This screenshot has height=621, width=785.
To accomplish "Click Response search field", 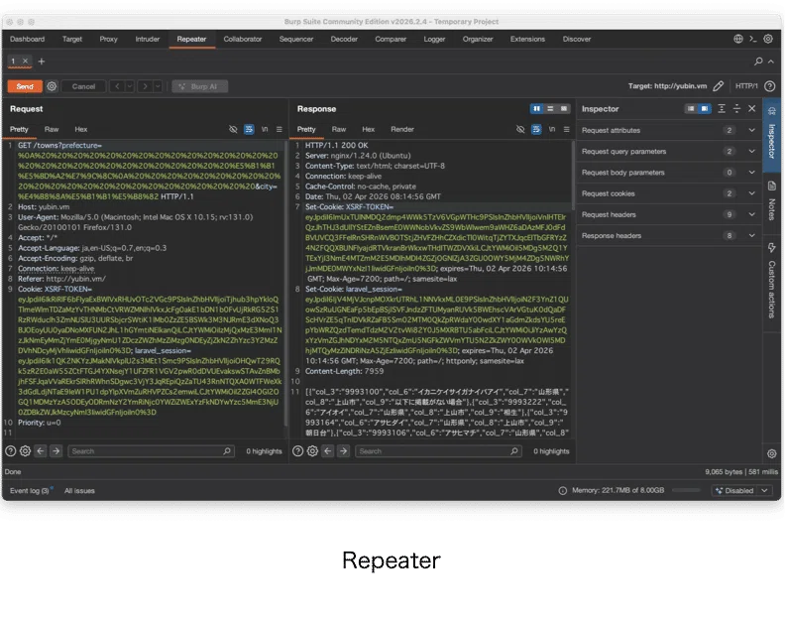I will click(438, 451).
